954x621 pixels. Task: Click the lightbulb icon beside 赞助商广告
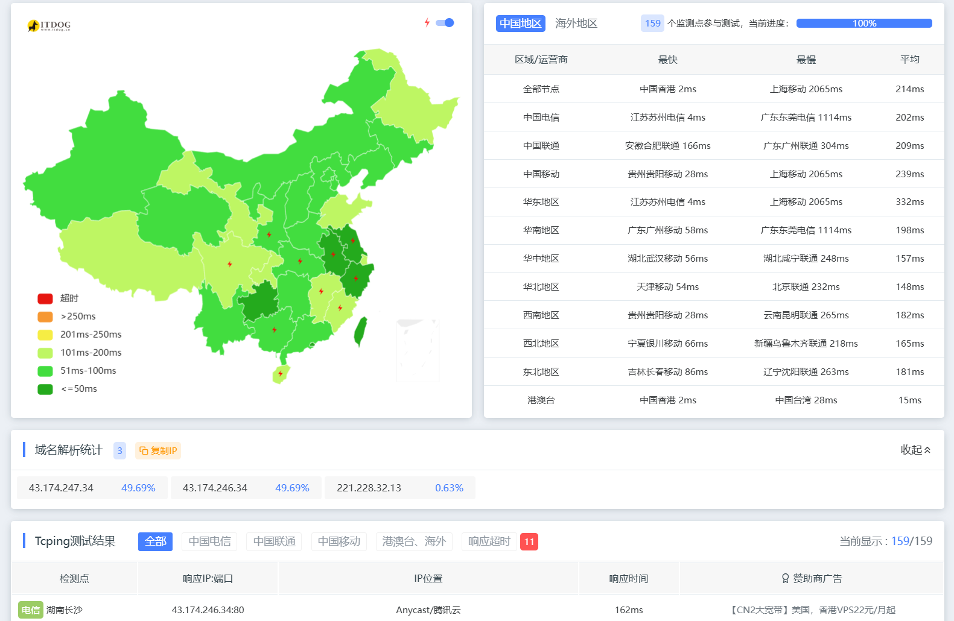(785, 579)
